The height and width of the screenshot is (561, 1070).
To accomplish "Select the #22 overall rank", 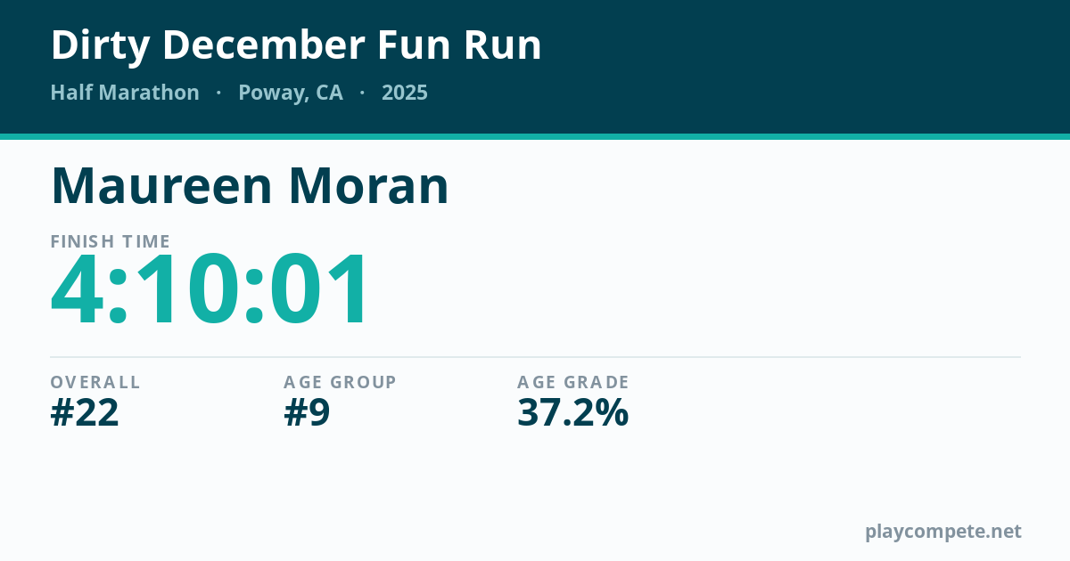I will coord(85,413).
